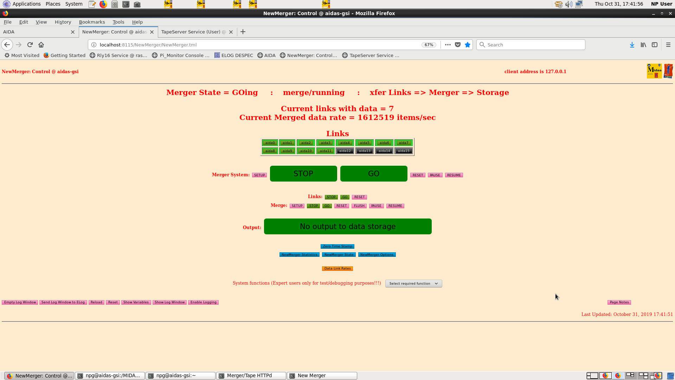Viewport: 675px width, 380px height.
Task: Click the Data Link Rates button
Action: coord(337,268)
